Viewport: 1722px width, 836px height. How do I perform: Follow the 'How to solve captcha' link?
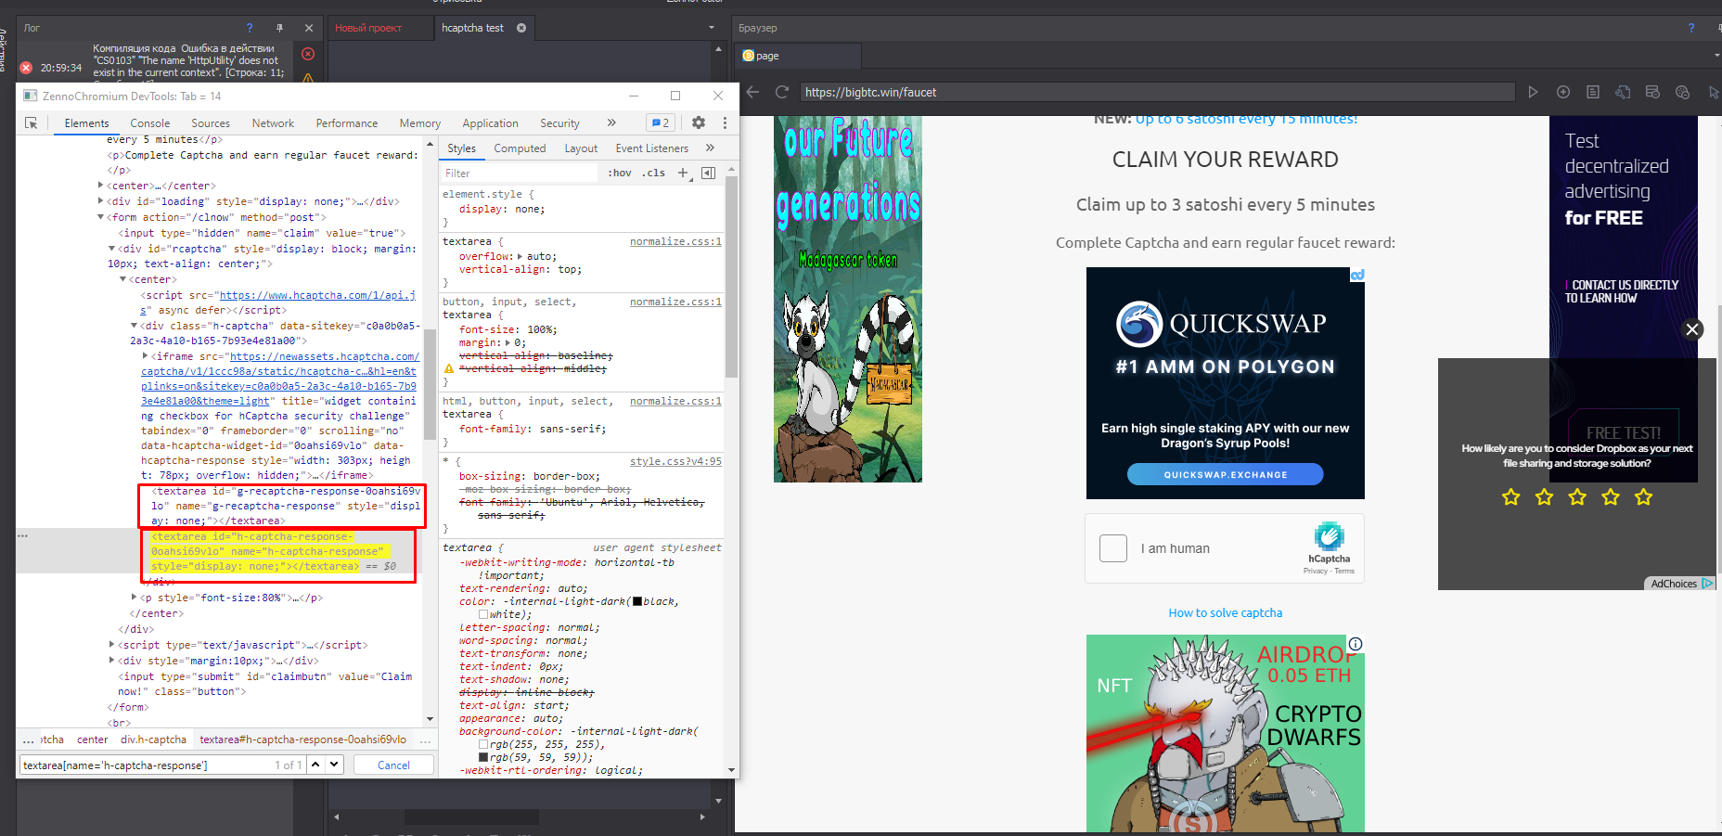coord(1225,613)
